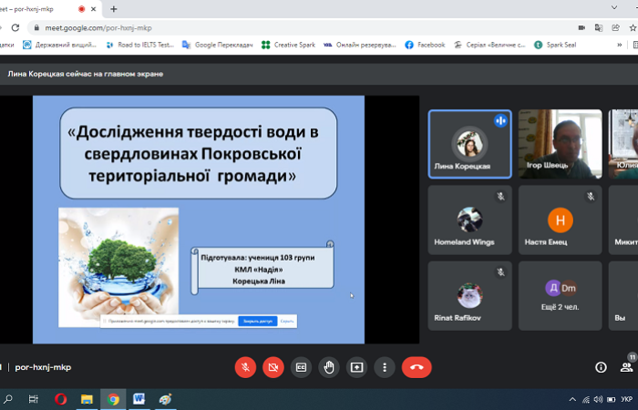Expand hidden system tray icons chevron
The width and height of the screenshot is (638, 410).
click(x=572, y=399)
